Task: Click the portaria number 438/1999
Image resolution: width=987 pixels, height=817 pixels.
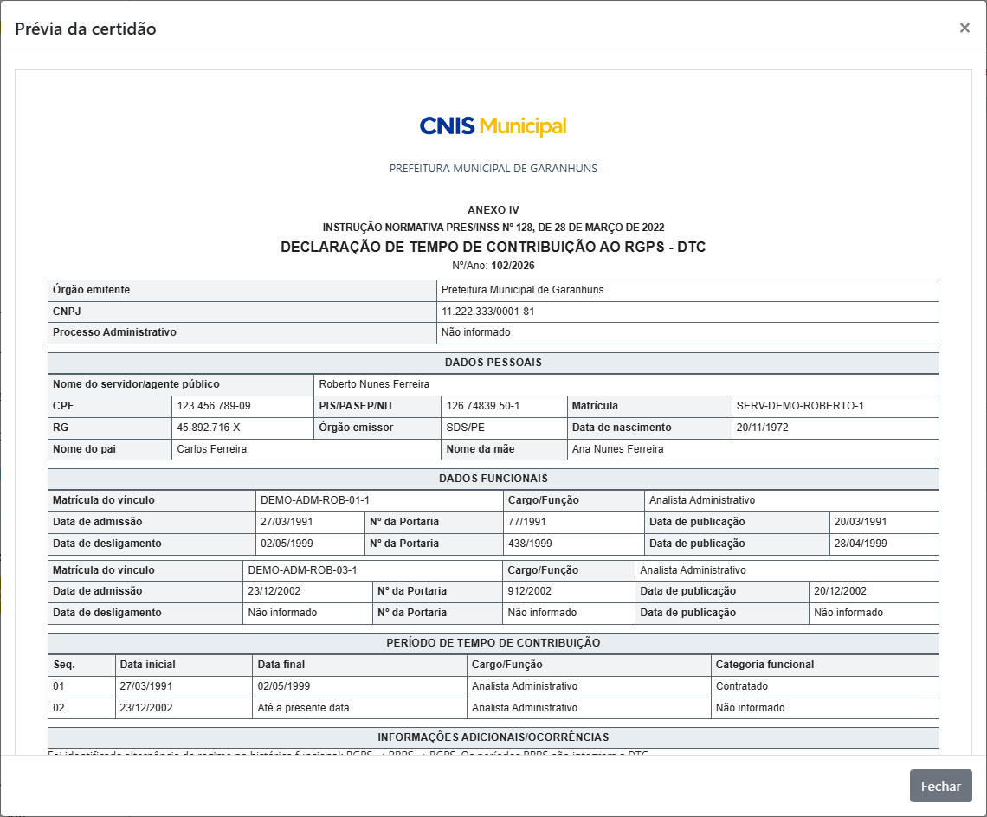Action: coord(529,544)
